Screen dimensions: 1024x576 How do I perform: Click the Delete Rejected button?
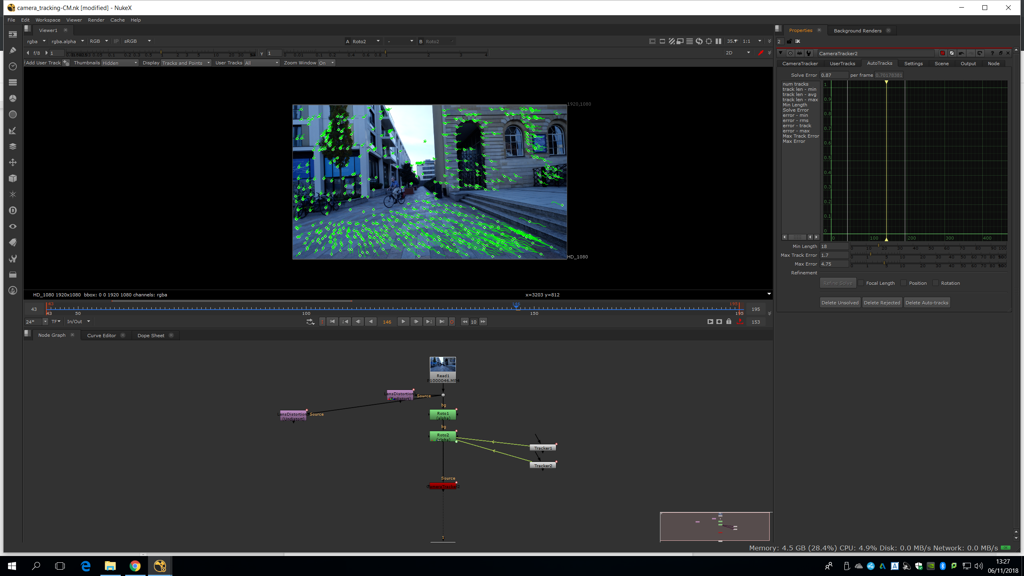click(x=882, y=303)
